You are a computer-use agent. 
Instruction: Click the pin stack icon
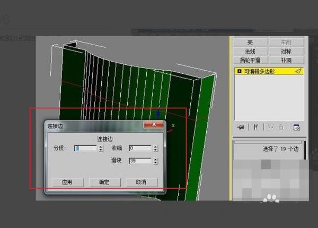click(241, 128)
